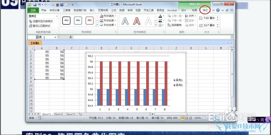
Task: Open the Excel application icon menu
Action: pos(30,5)
